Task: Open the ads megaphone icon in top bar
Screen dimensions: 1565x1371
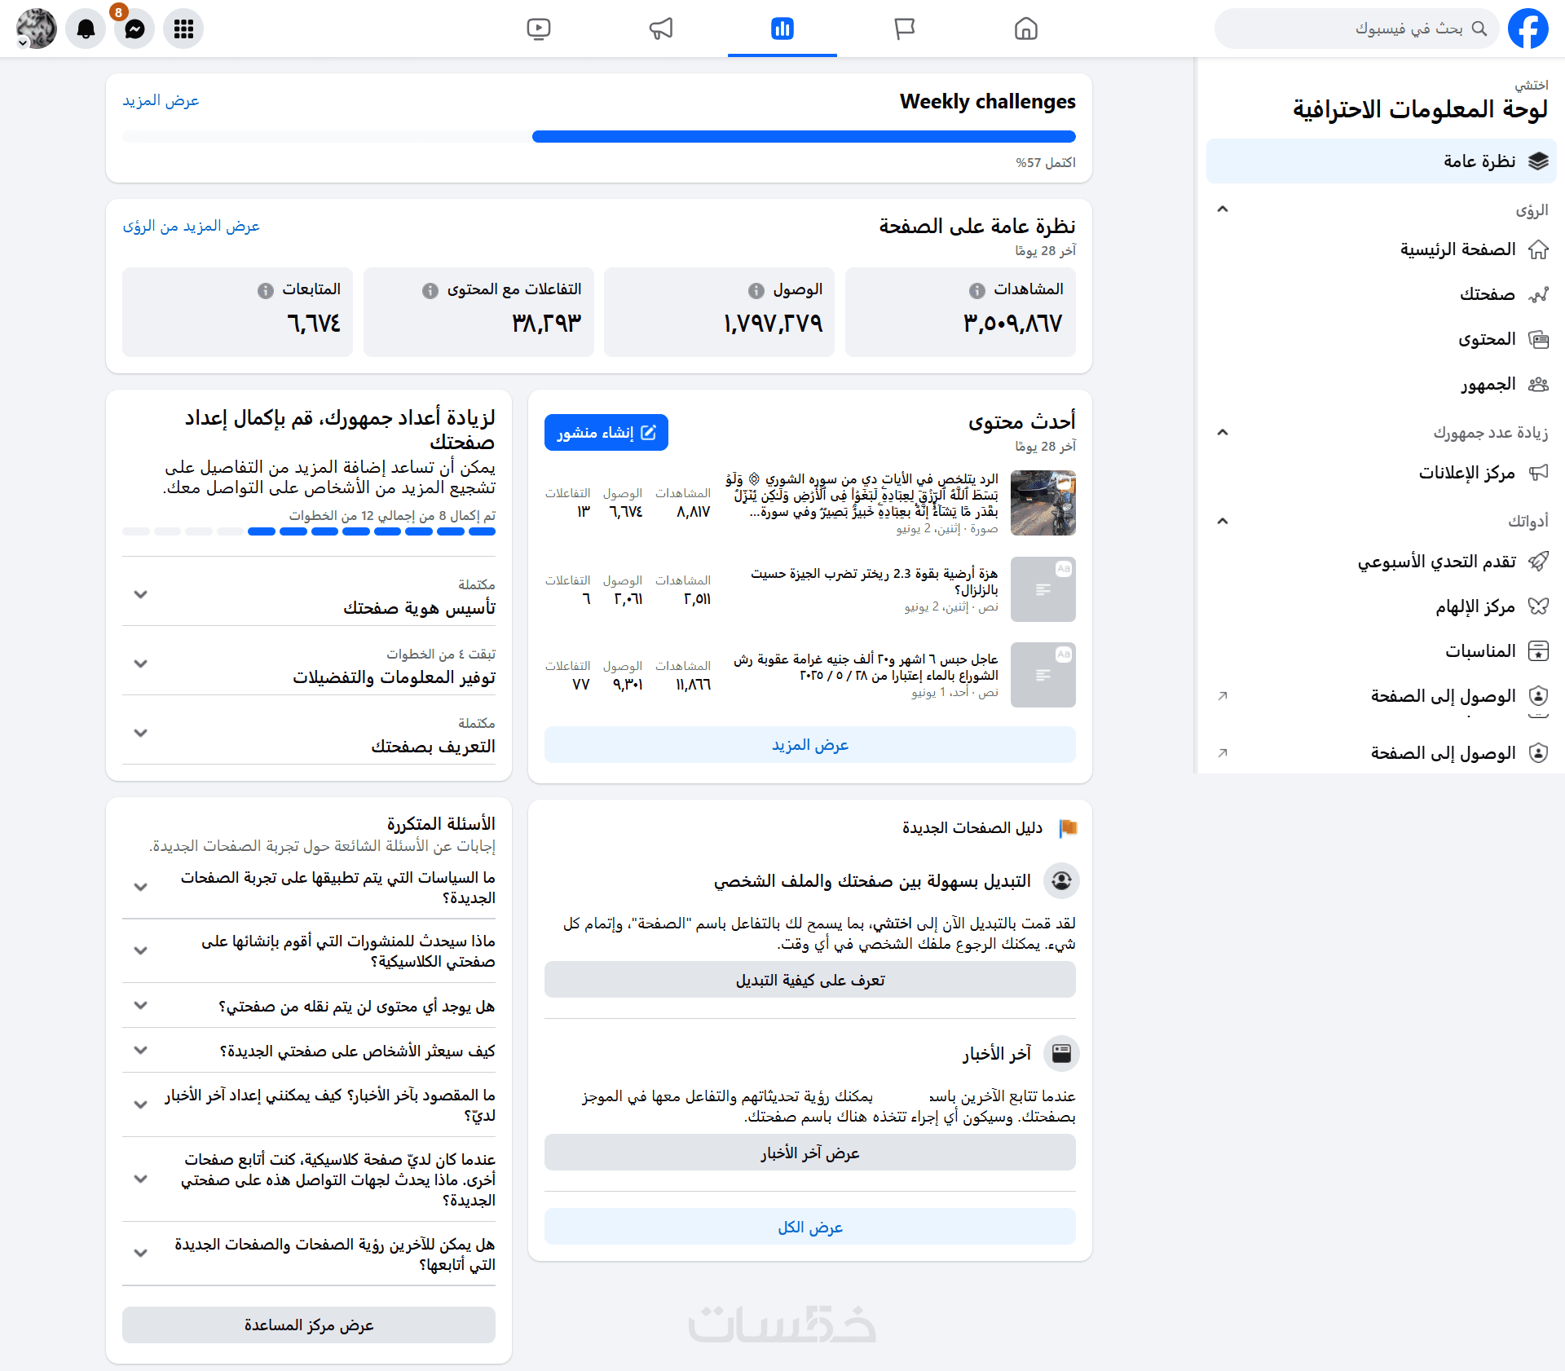Action: [x=660, y=29]
